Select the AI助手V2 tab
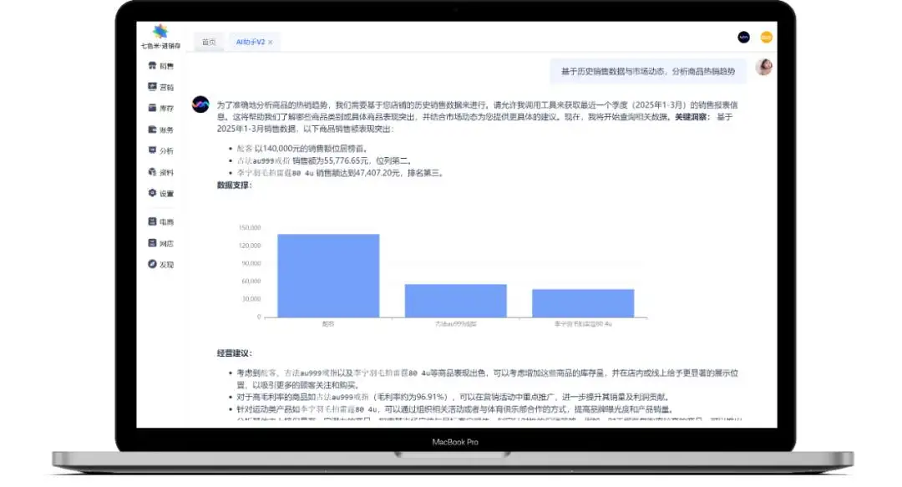 (x=250, y=41)
